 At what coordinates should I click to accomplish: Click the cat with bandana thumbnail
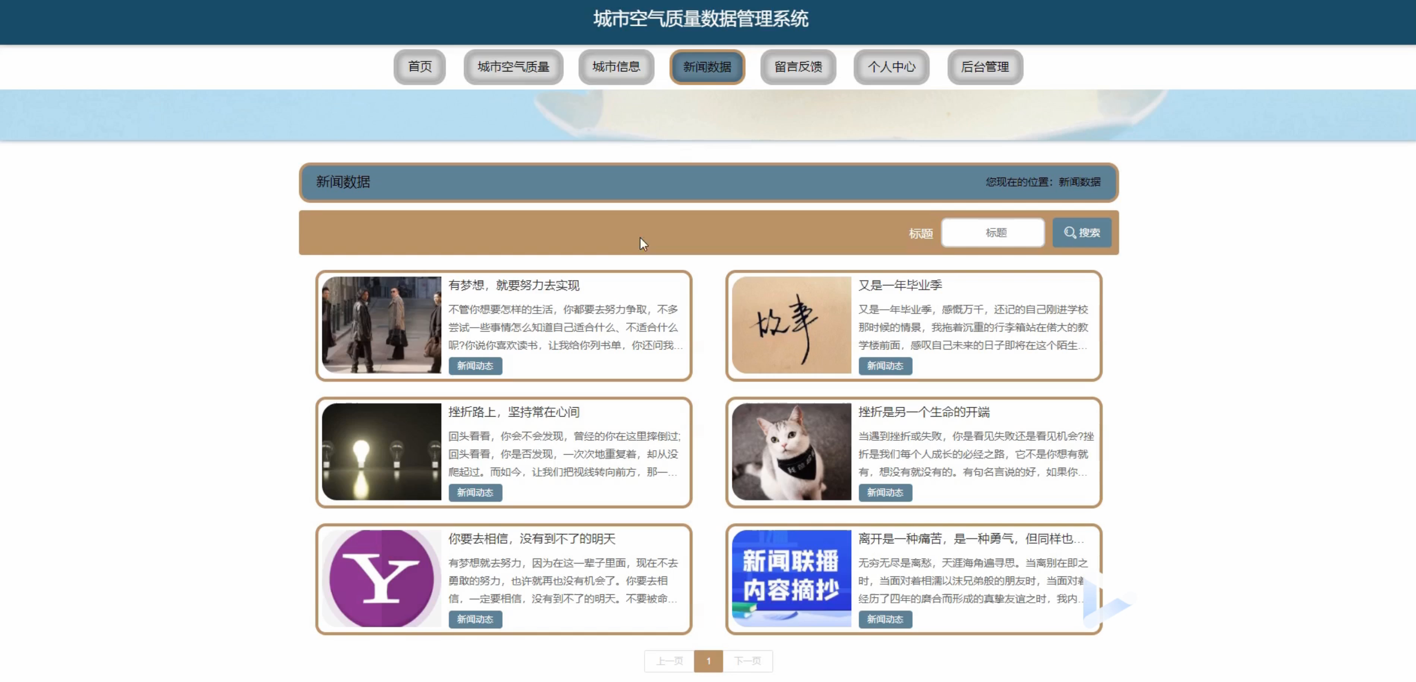pyautogui.click(x=791, y=451)
